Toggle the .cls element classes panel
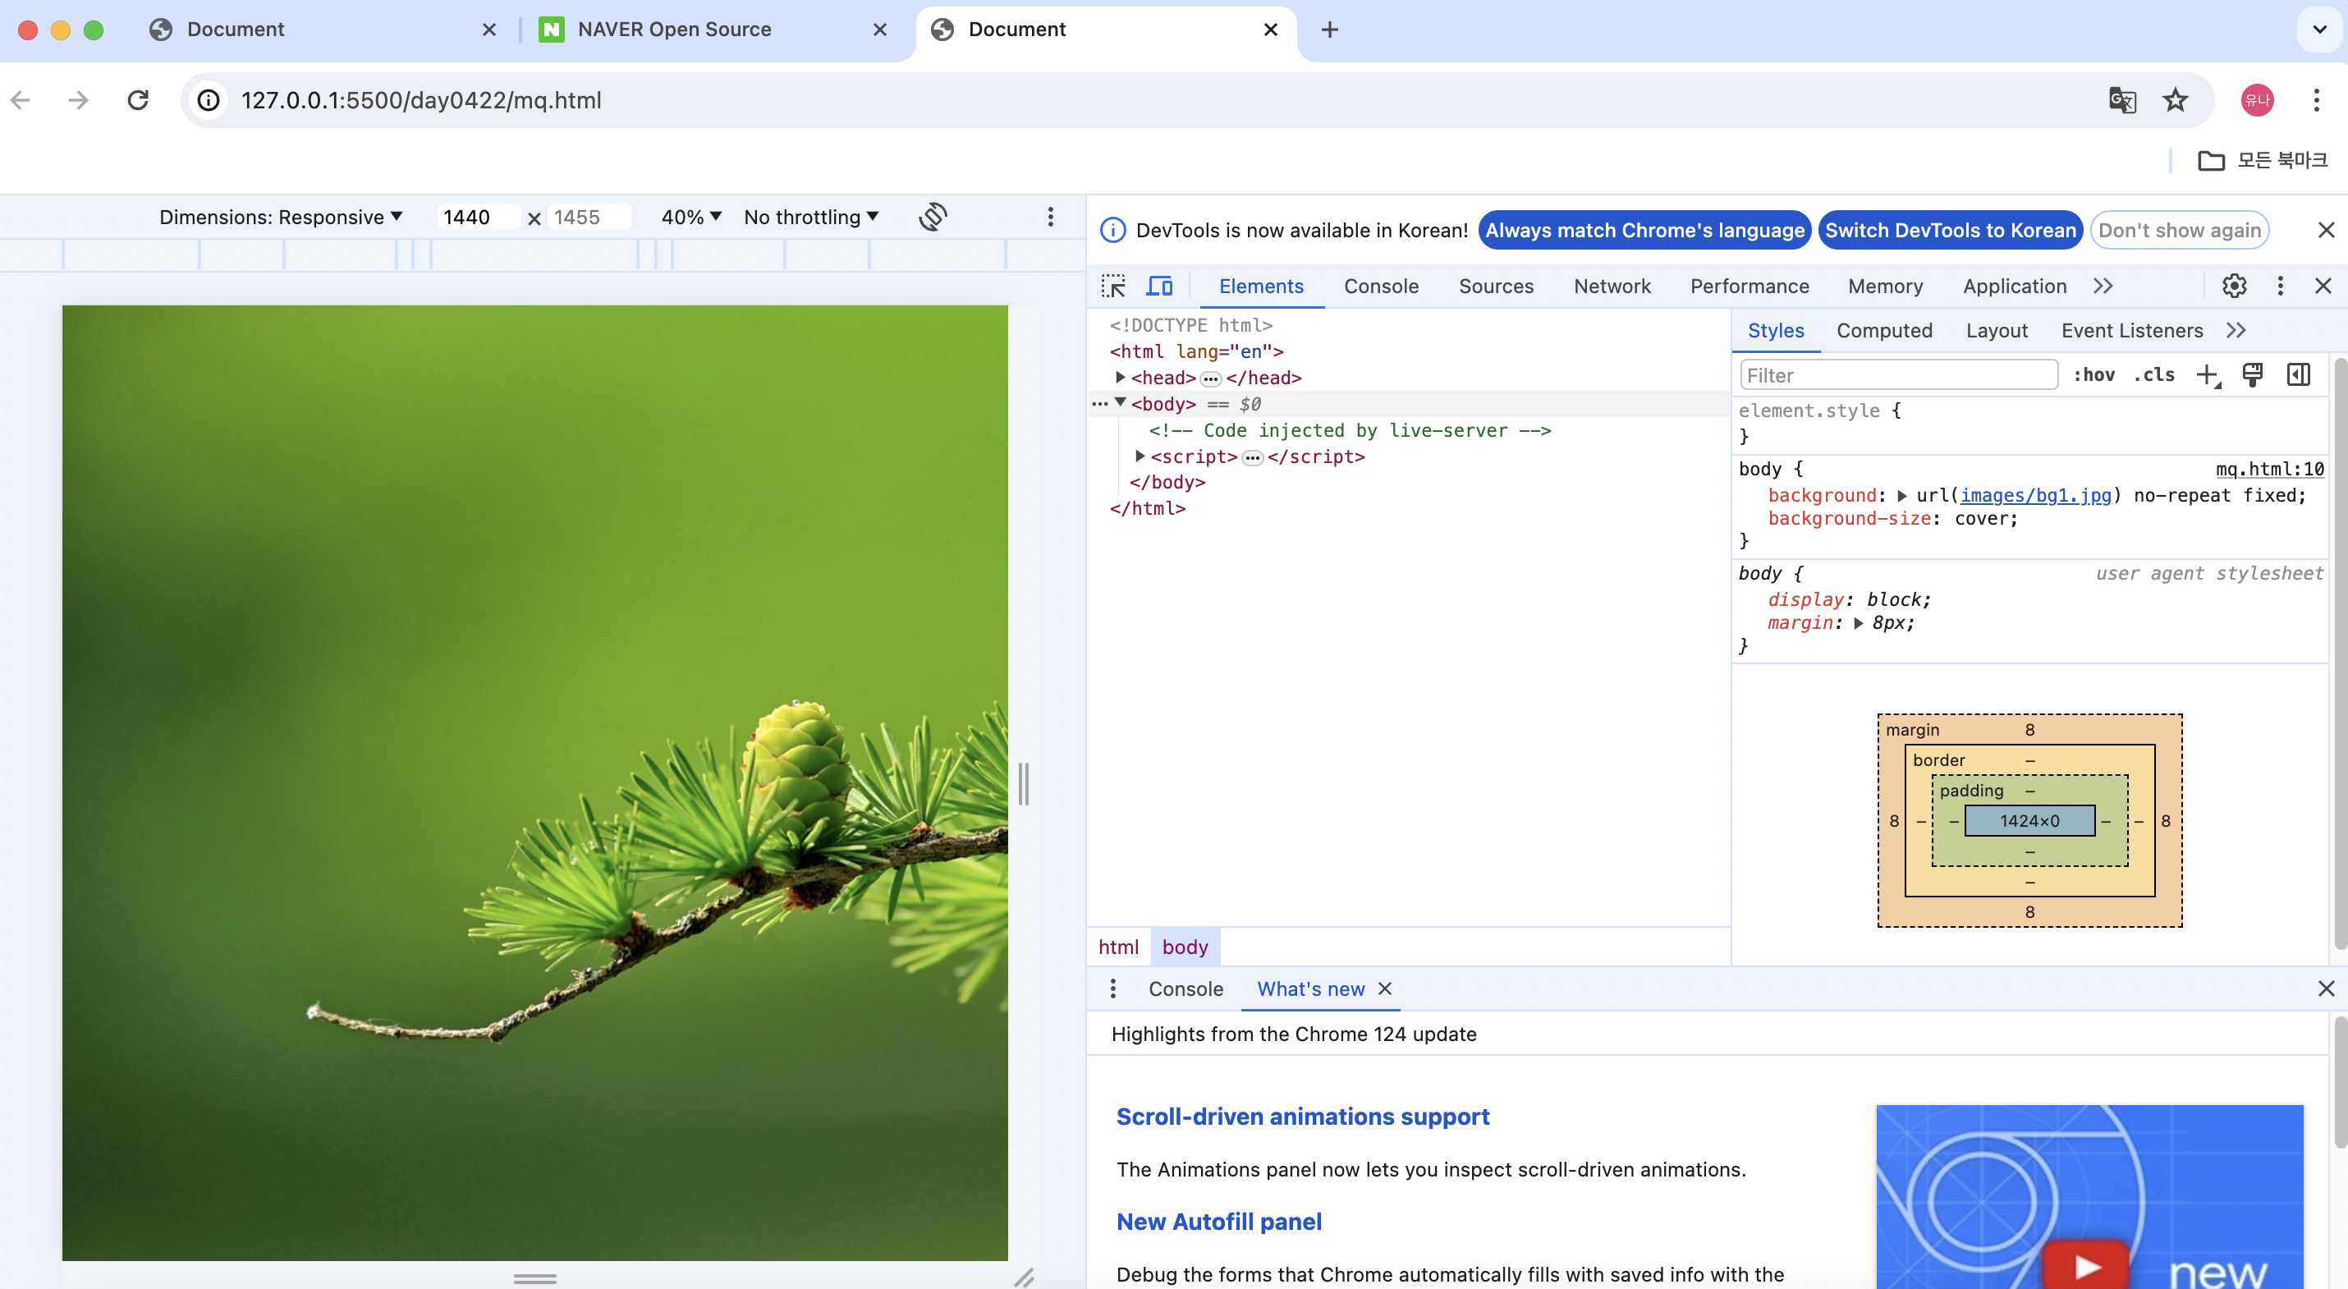The image size is (2348, 1289). (2154, 374)
